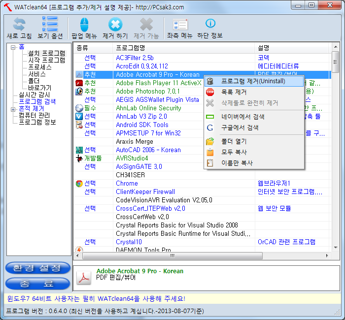Toggle the 좌측 메뉴 toolbar icon

click(180, 24)
